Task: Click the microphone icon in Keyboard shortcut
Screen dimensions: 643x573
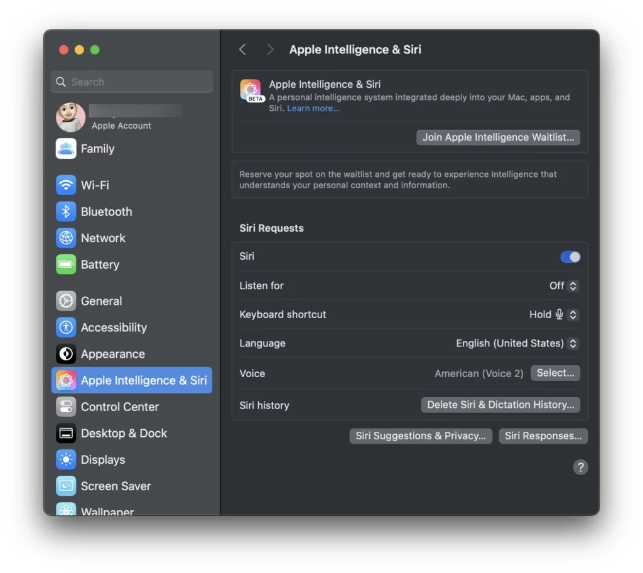Action: (x=559, y=314)
